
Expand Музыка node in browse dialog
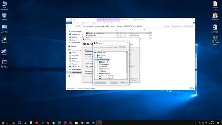[x=97, y=71]
